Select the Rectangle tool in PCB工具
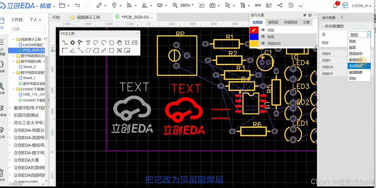Screen dimensions: 376x188 click(x=111, y=50)
